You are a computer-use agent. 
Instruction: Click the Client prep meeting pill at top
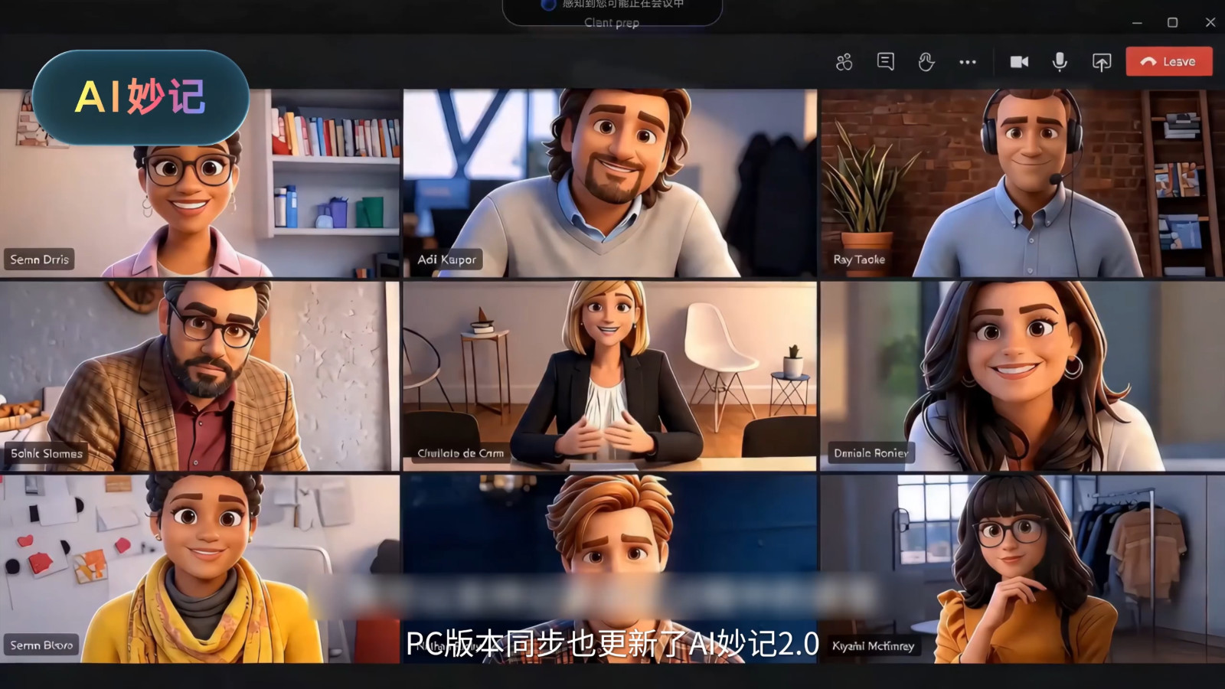[612, 13]
